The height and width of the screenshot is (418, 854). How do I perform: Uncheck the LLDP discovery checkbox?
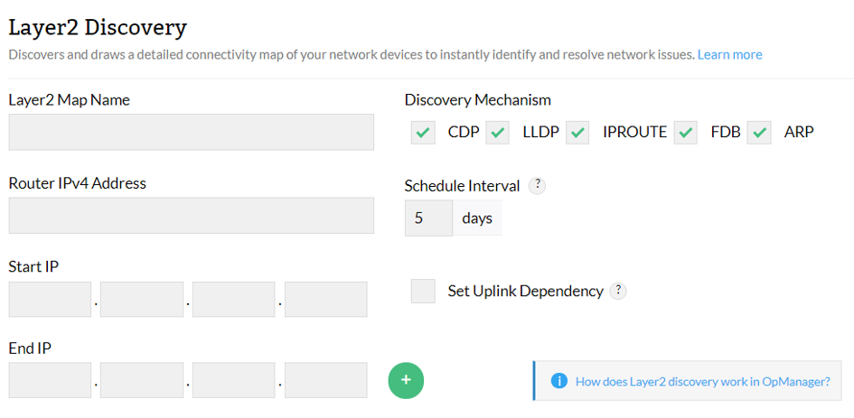point(498,133)
